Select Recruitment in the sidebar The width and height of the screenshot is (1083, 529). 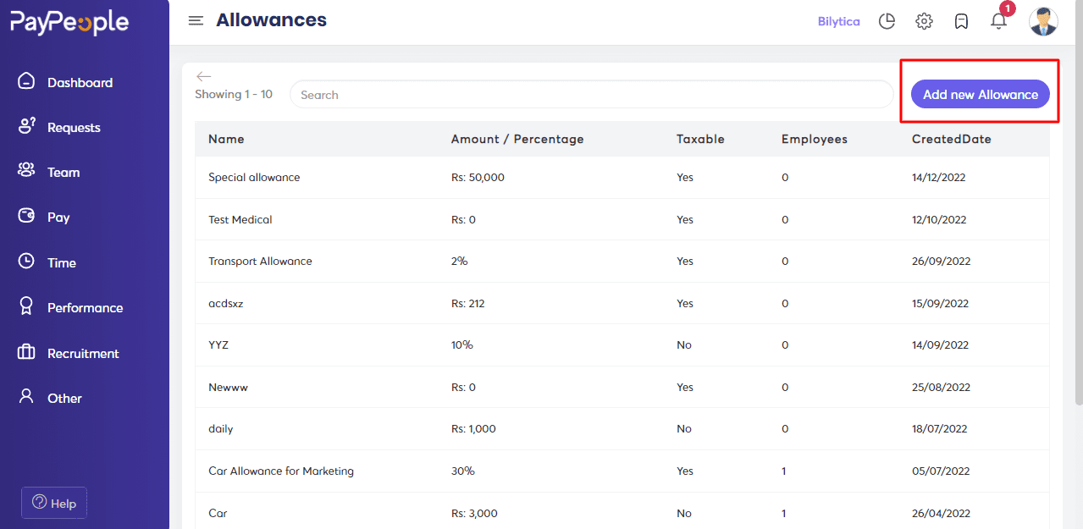[x=83, y=353]
